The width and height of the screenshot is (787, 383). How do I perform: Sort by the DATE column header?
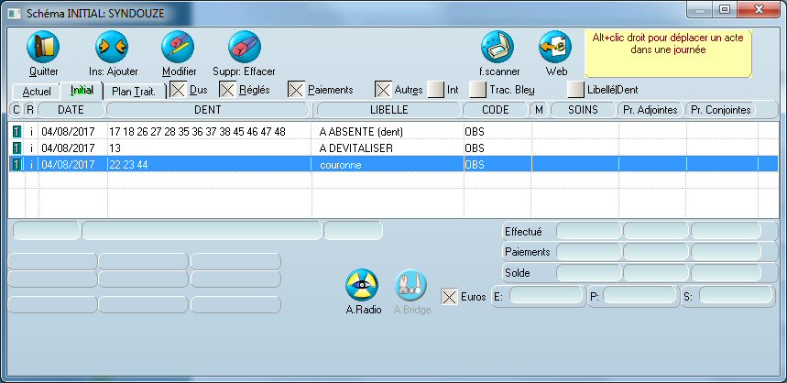tap(71, 110)
